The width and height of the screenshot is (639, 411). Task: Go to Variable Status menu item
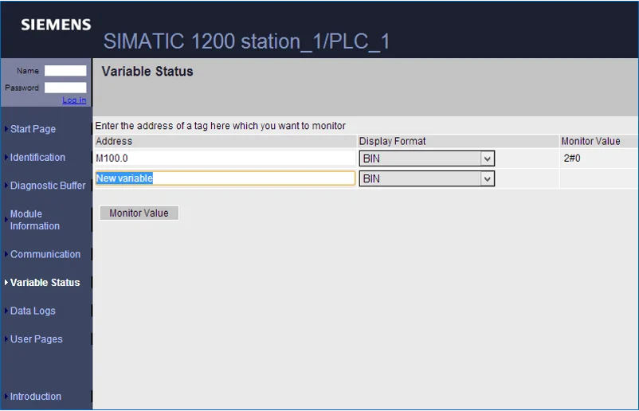pos(45,282)
